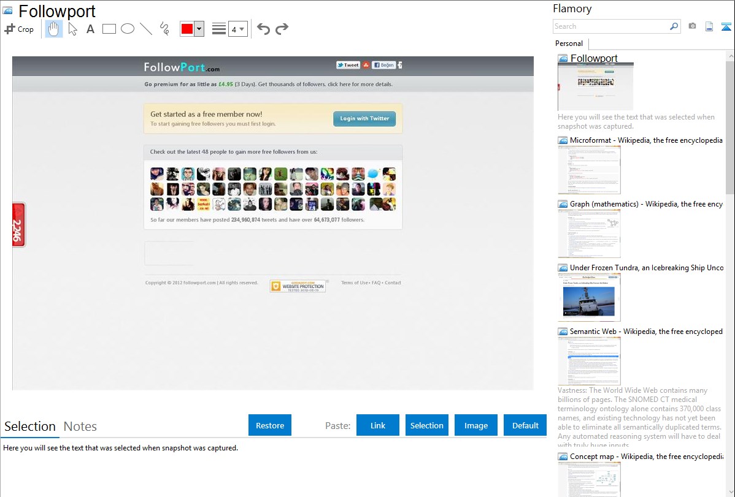
Task: Click the FAQ link in footer
Action: point(376,283)
